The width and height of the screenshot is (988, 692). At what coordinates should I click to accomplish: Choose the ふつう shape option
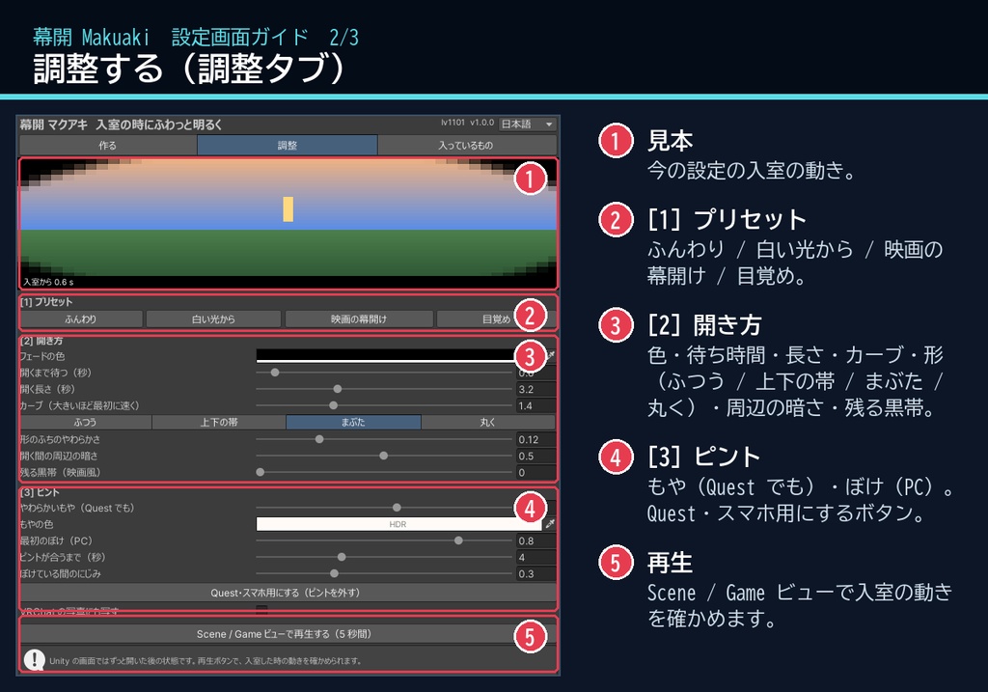[85, 422]
